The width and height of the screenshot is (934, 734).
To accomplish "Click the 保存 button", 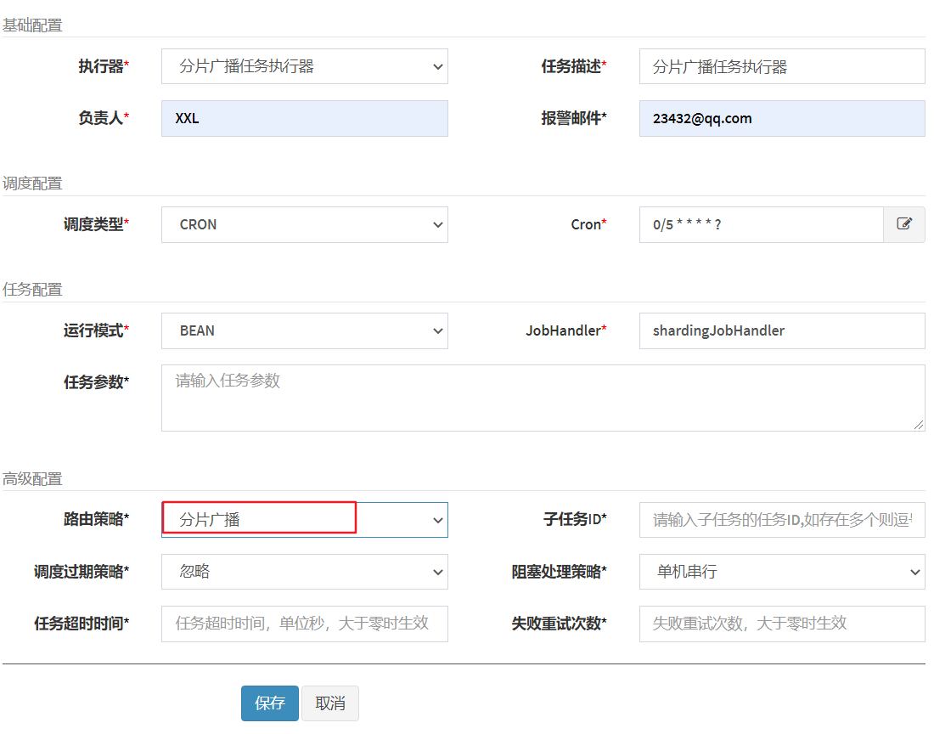I will click(270, 703).
